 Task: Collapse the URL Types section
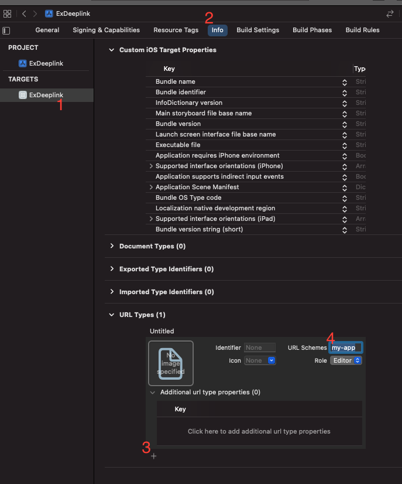tap(112, 315)
